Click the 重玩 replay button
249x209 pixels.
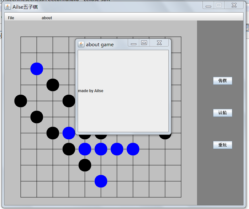(222, 145)
